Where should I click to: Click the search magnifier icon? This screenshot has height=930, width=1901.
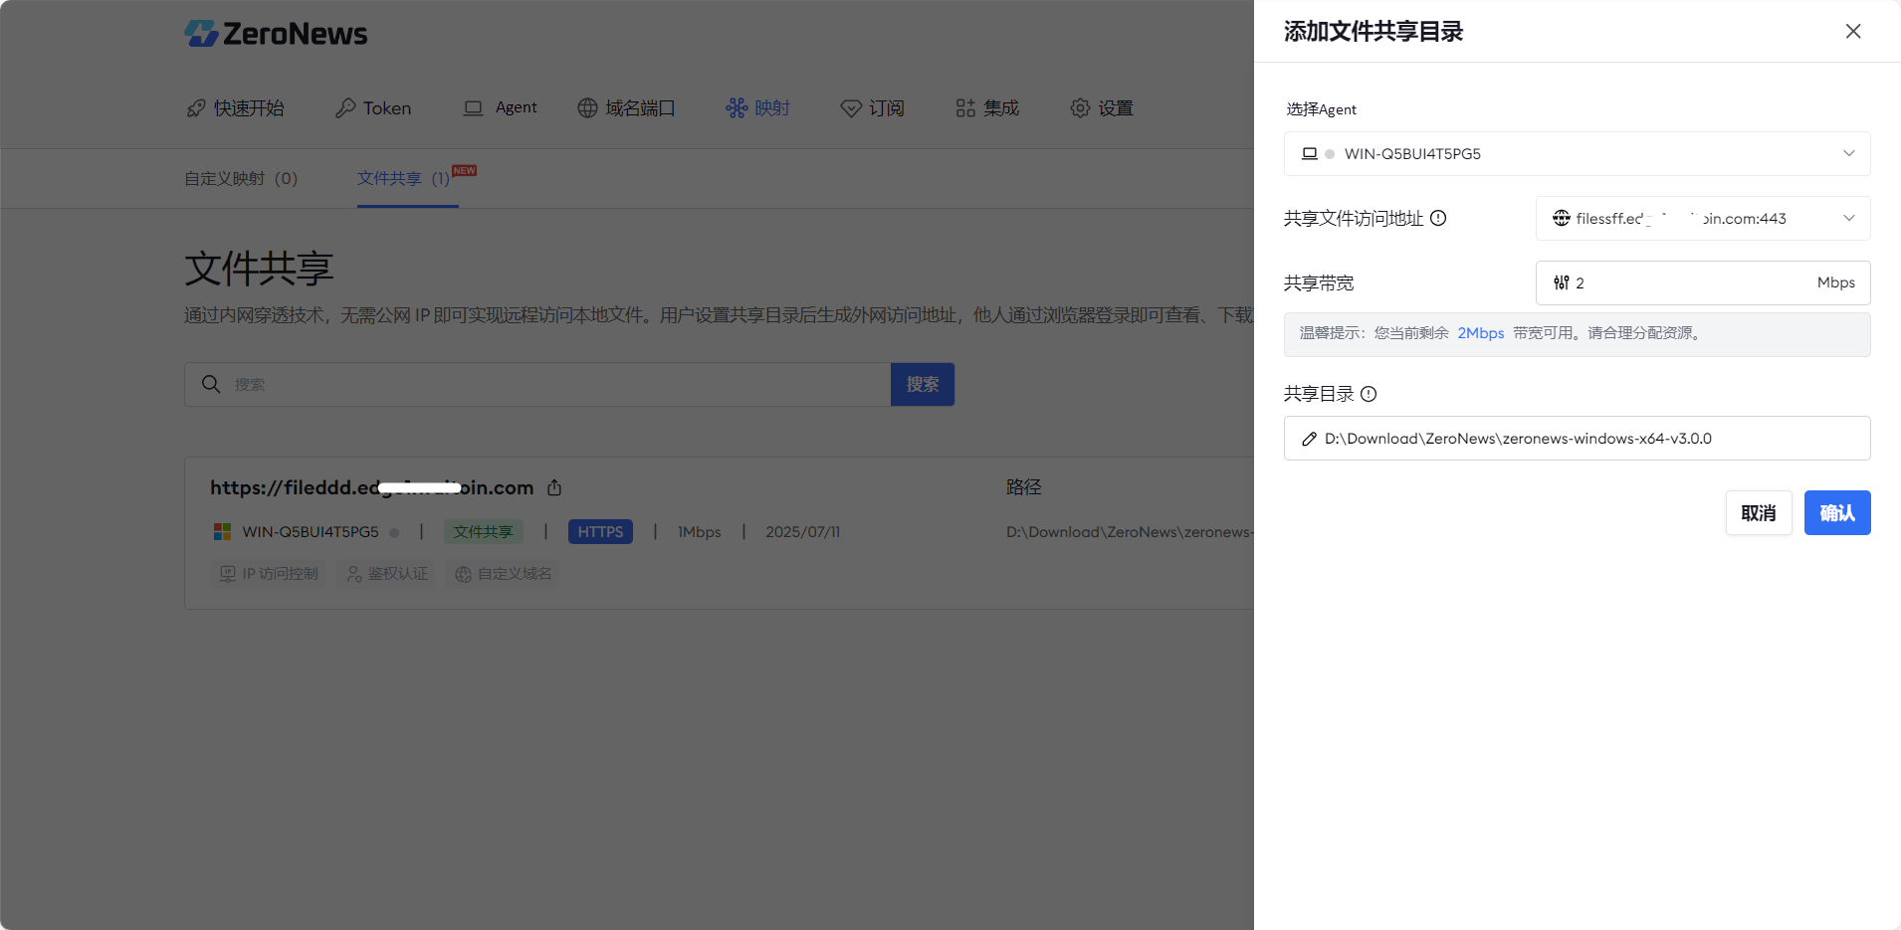(211, 384)
